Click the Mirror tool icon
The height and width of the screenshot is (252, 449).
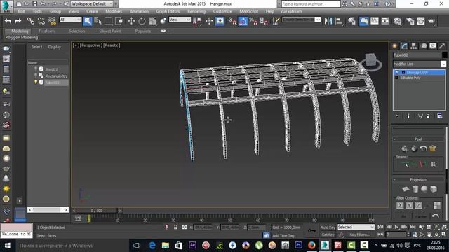328,21
